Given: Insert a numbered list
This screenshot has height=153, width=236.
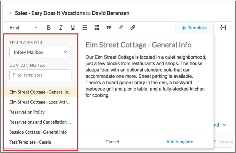Looking at the screenshot, I should 97,28.
